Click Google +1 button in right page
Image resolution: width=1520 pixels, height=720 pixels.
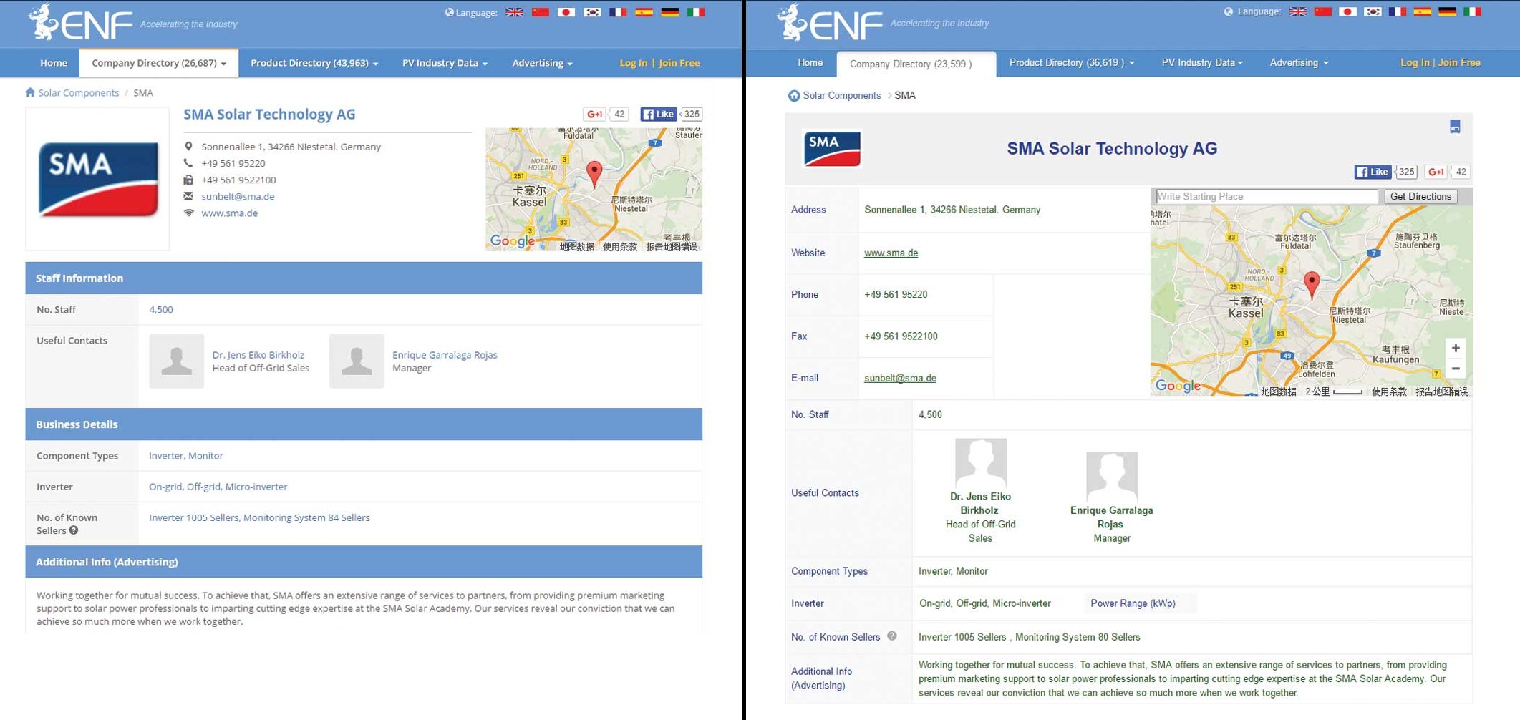[x=1436, y=172]
